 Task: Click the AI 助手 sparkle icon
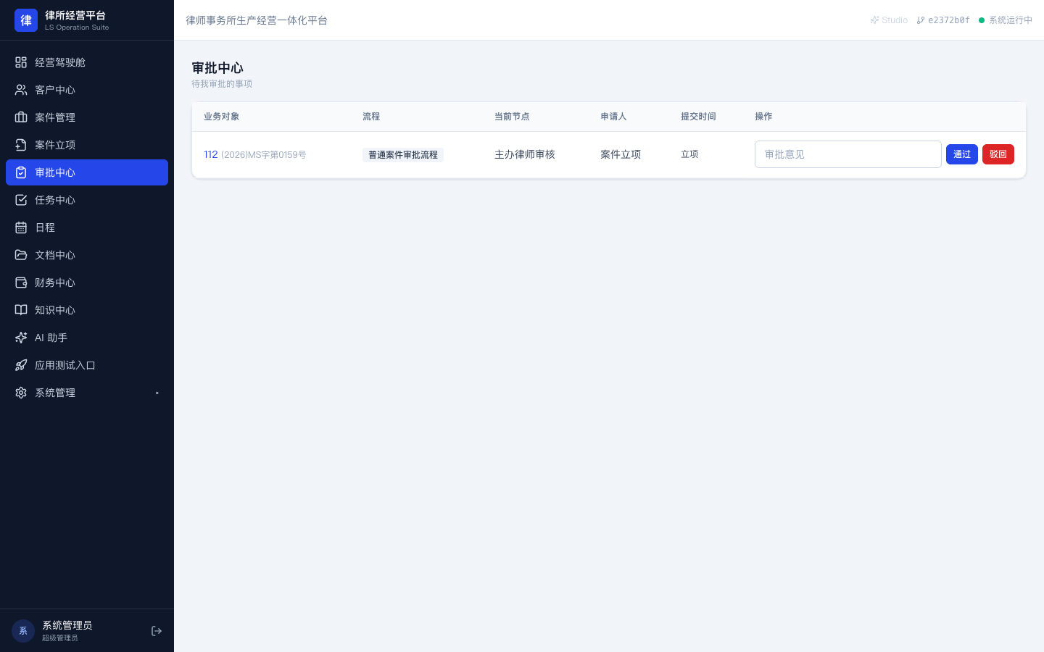(x=21, y=338)
